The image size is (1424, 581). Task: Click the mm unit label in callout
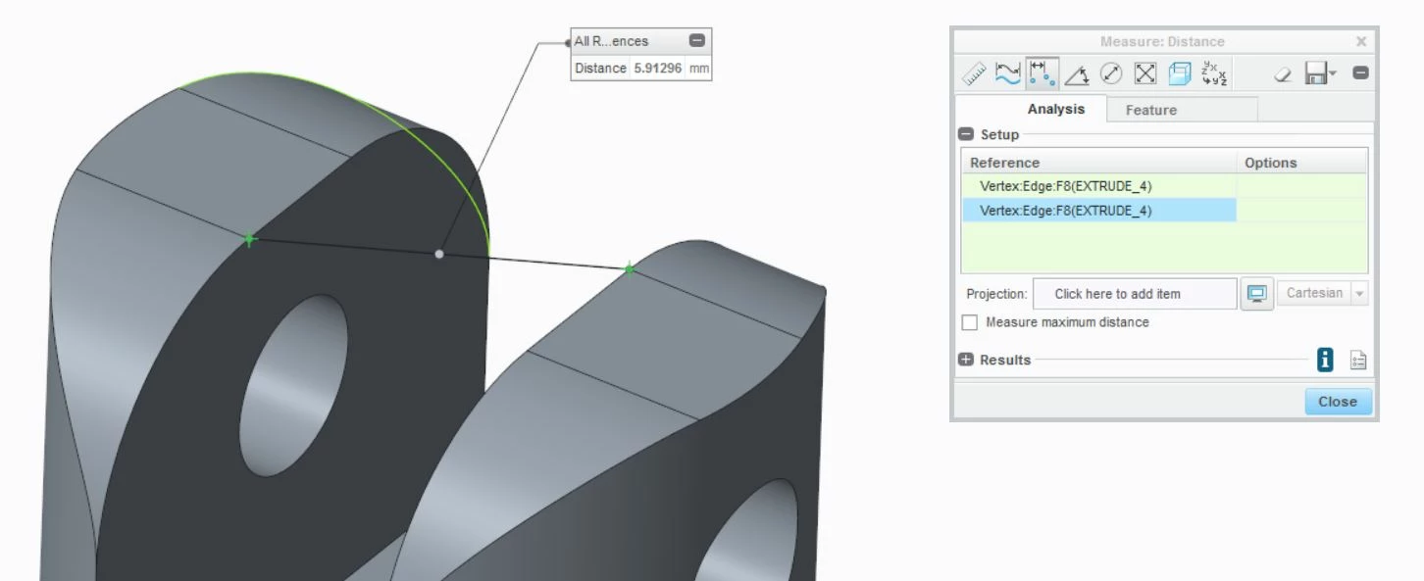point(698,69)
